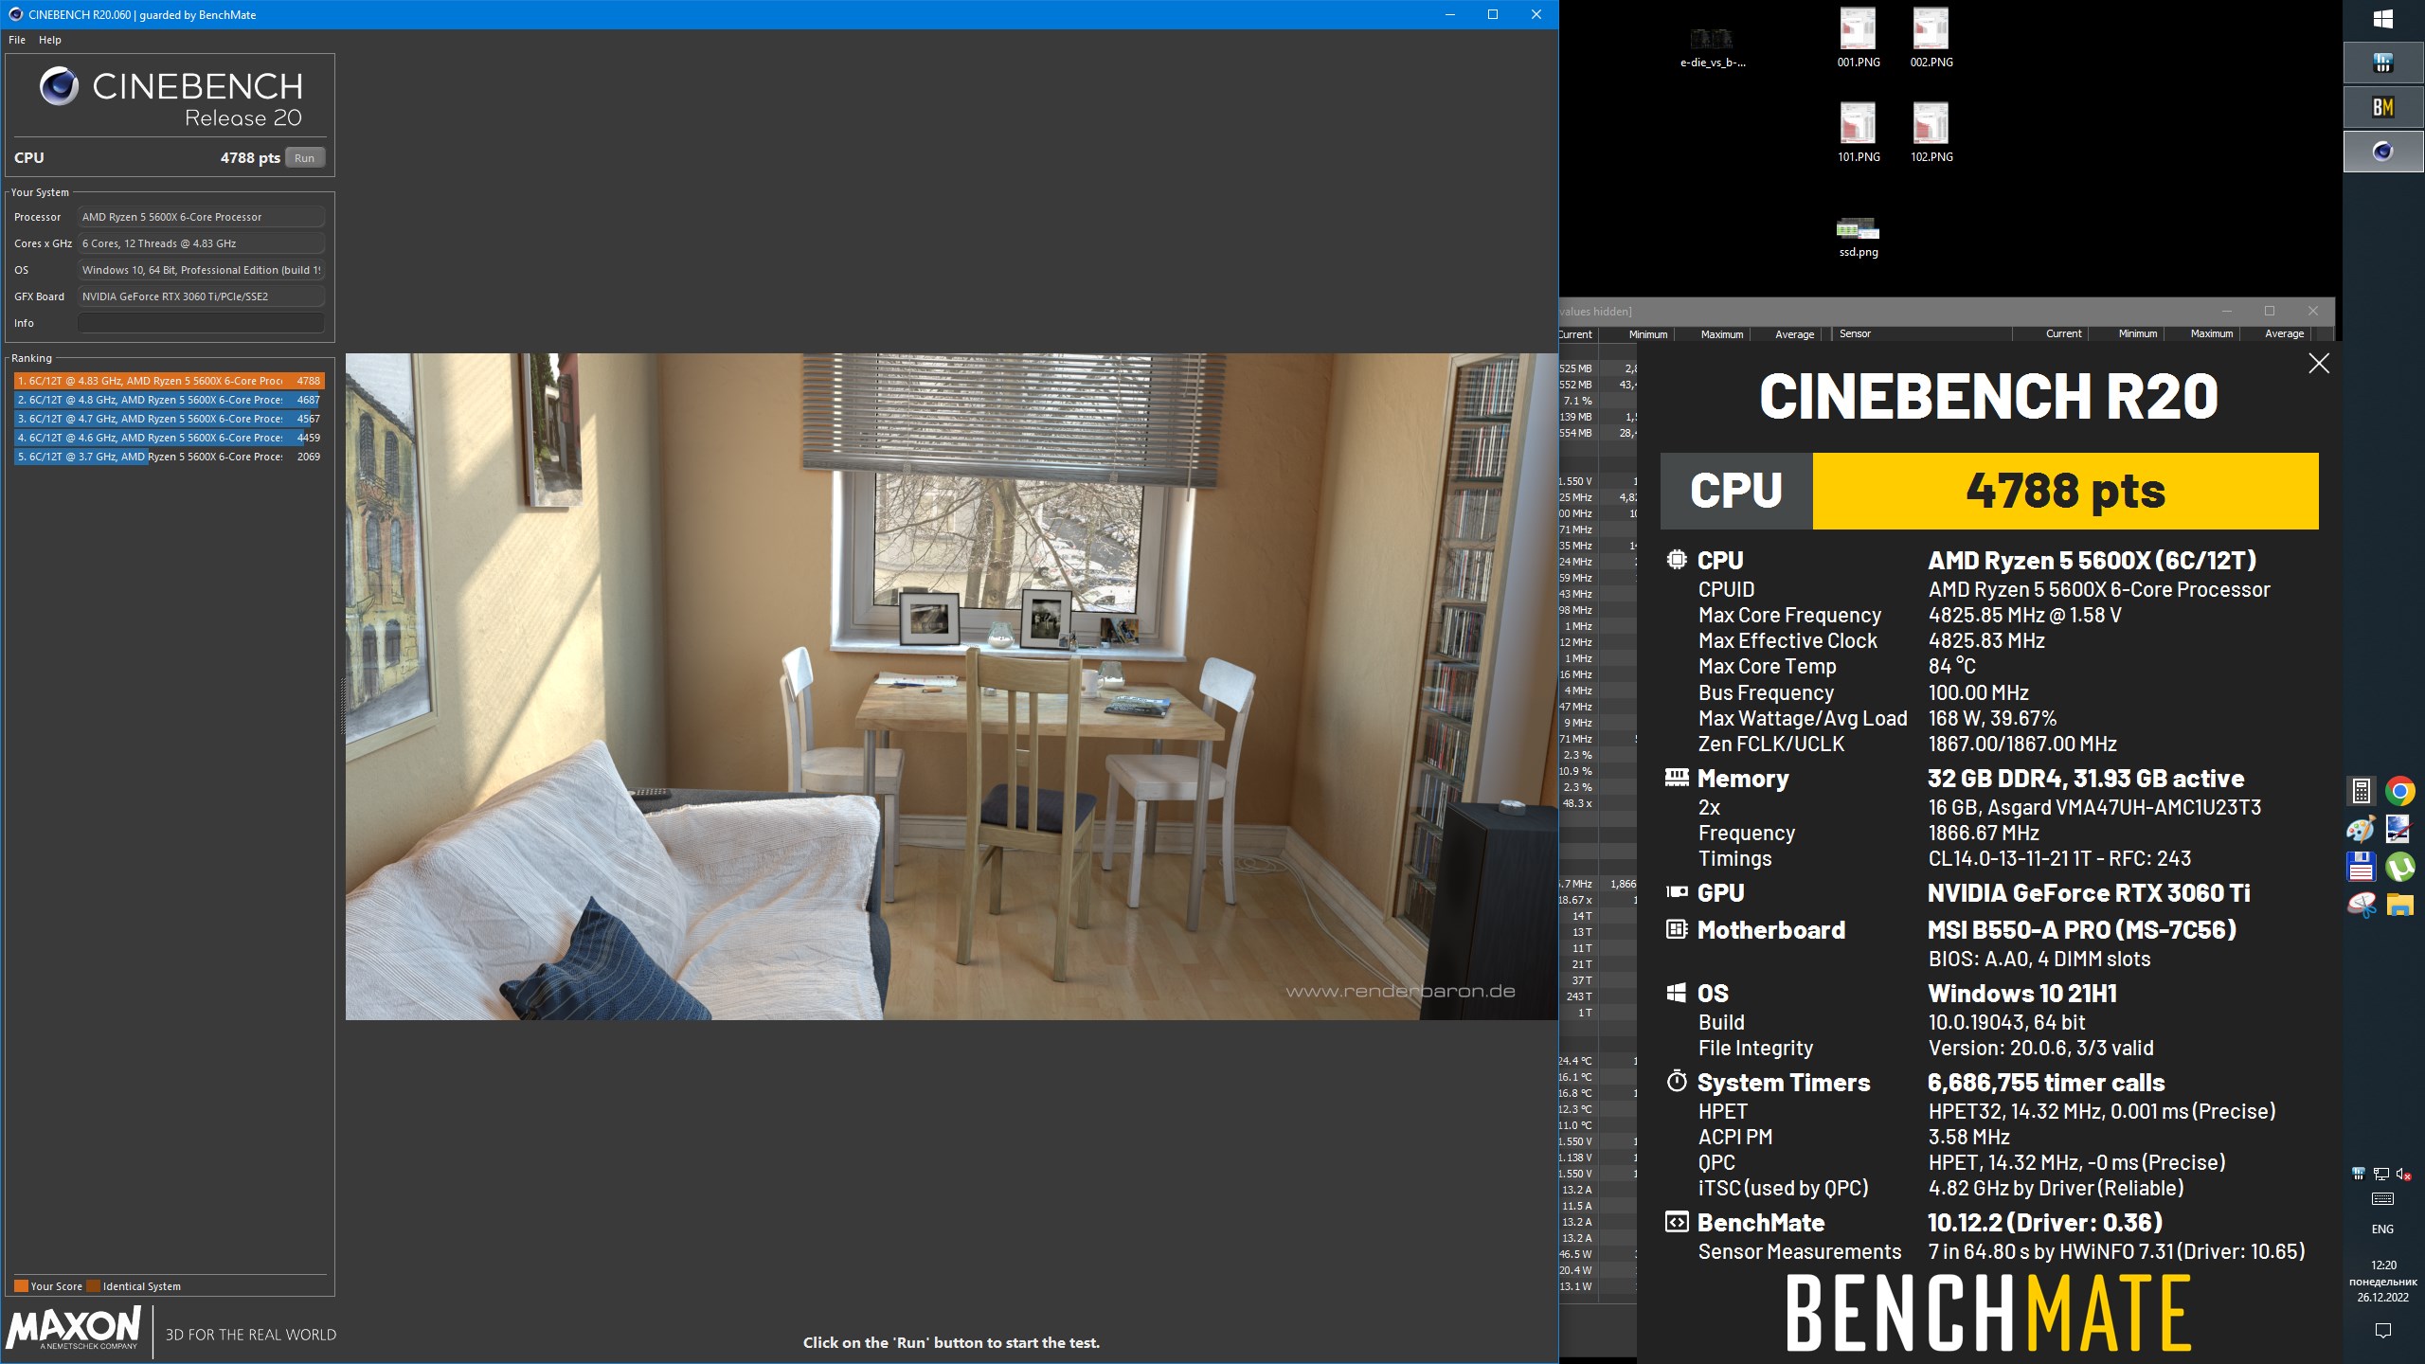Select ranking entry 4 at 4.6 GHz
This screenshot has width=2425, height=1364.
(x=170, y=438)
